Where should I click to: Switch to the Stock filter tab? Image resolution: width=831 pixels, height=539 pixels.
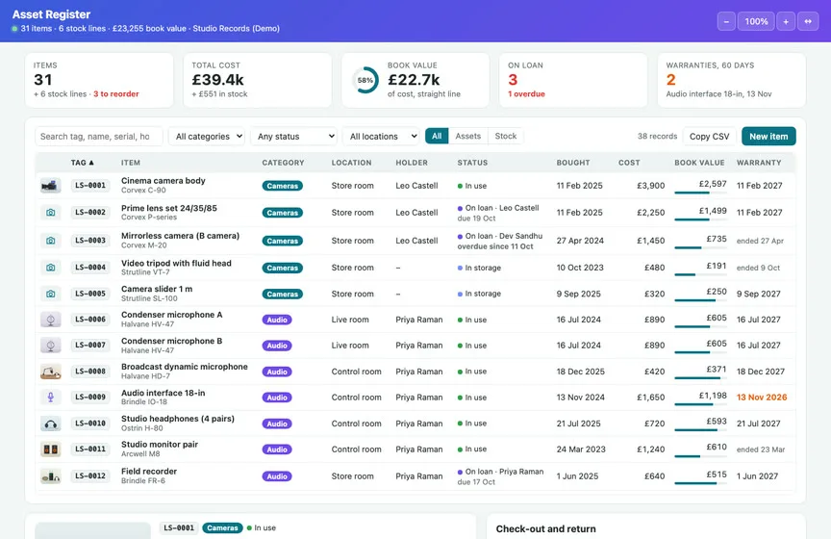[506, 136]
